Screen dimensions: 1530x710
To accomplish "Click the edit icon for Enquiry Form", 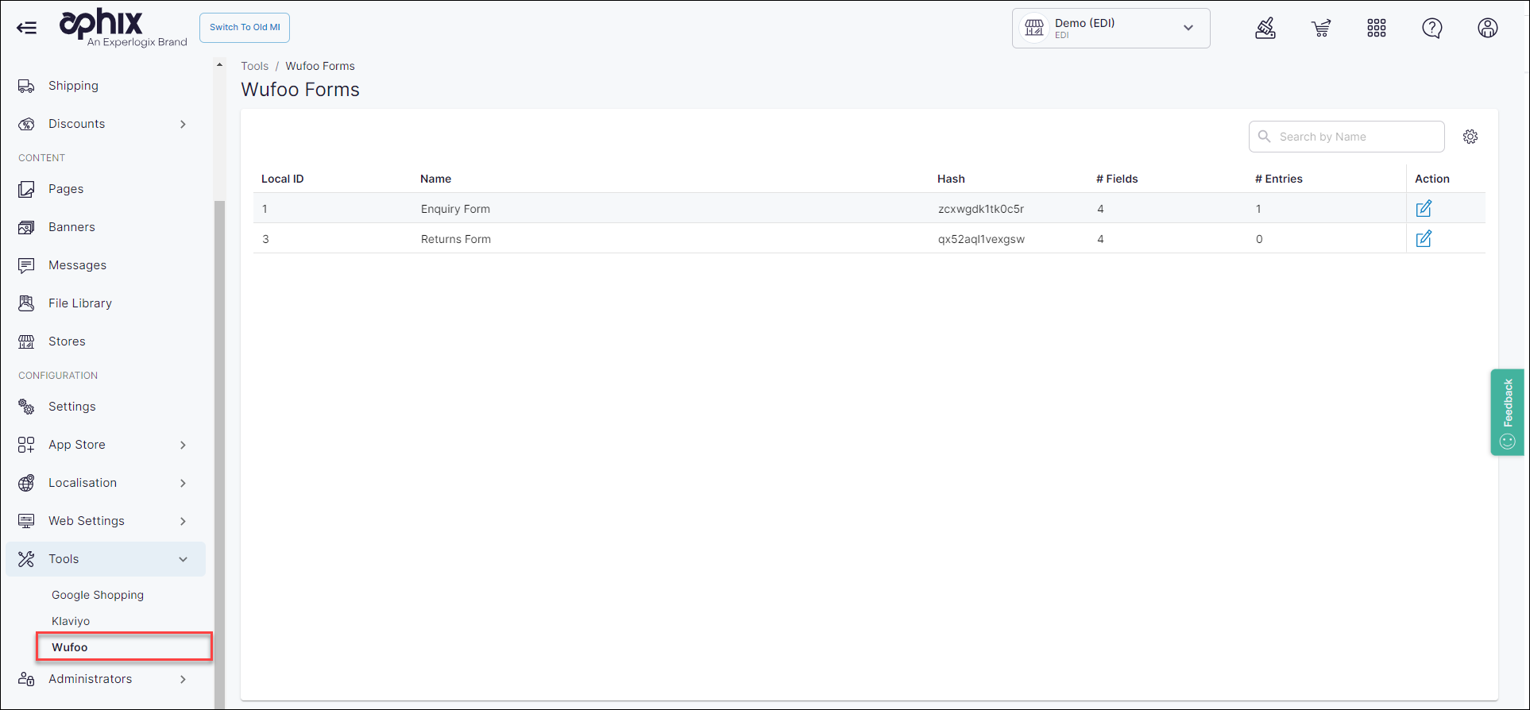I will tap(1424, 209).
